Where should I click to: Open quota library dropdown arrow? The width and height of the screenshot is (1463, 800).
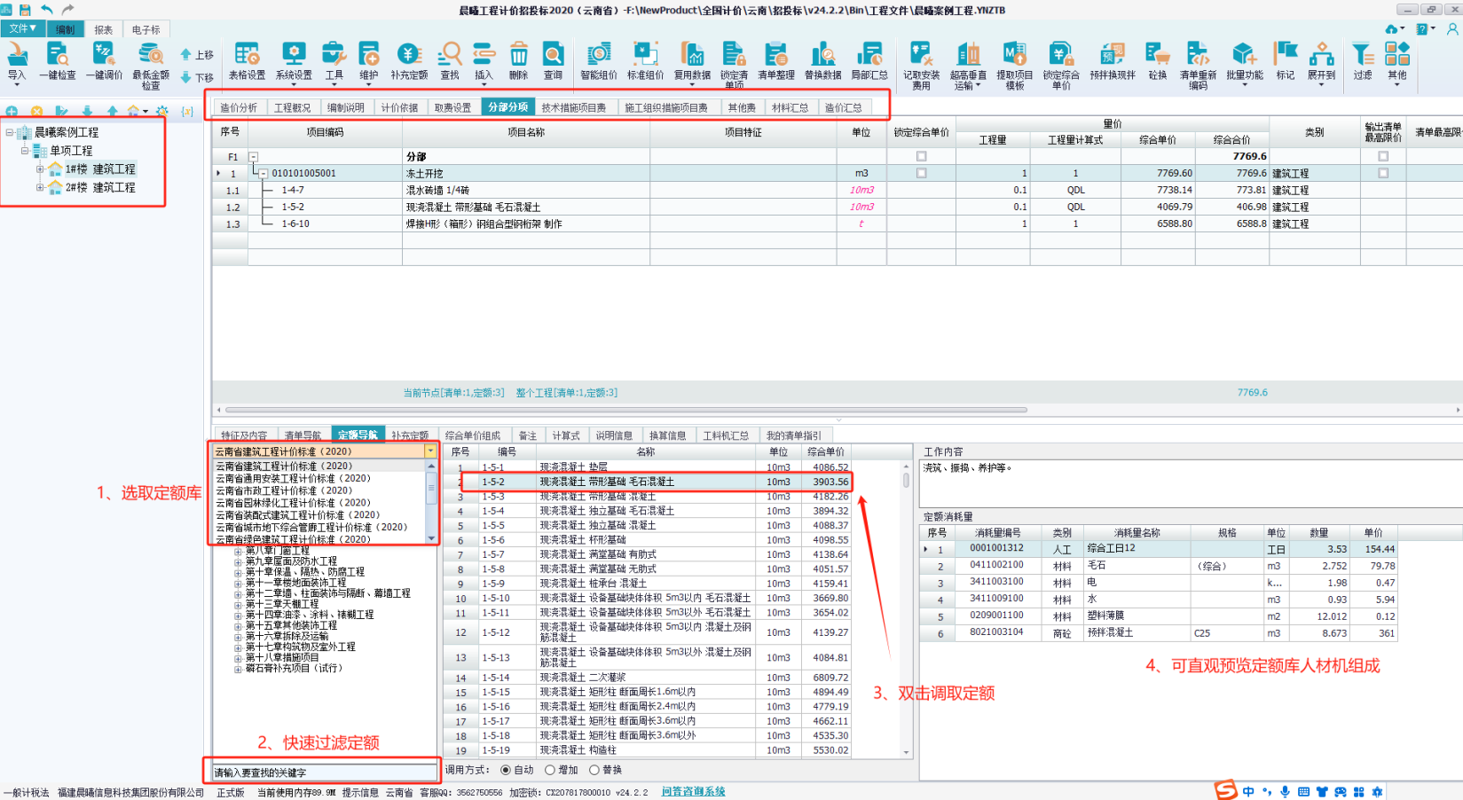431,451
